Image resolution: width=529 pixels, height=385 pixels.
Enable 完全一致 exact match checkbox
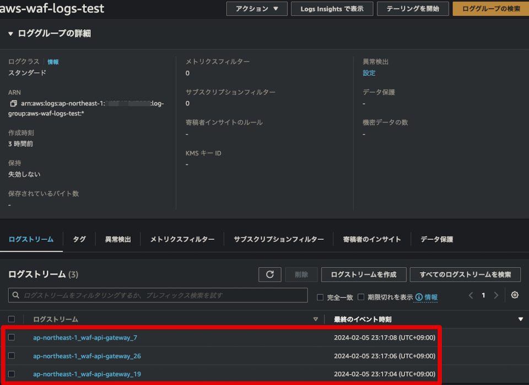(320, 297)
